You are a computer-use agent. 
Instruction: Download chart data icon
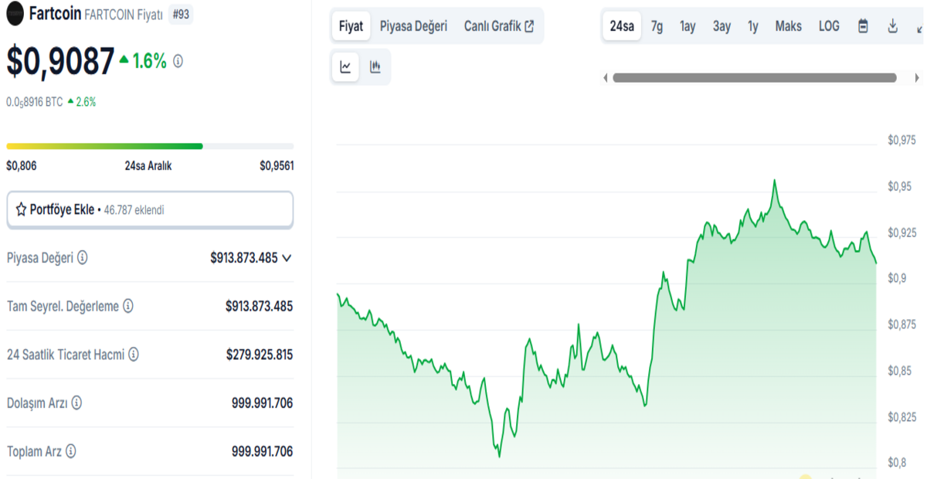pyautogui.click(x=892, y=26)
